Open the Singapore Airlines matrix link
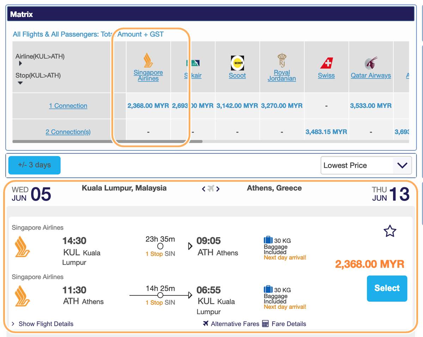Screen dimensions: 423x337 coord(148,75)
